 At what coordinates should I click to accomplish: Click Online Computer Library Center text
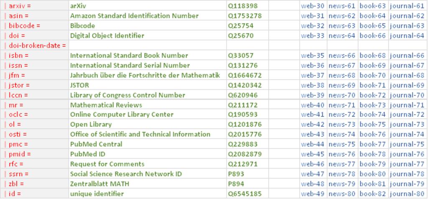122,114
